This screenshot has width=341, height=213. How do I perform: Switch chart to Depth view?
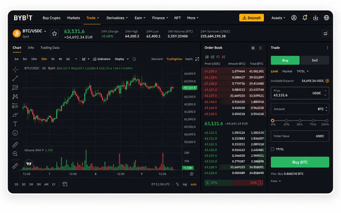(x=189, y=59)
